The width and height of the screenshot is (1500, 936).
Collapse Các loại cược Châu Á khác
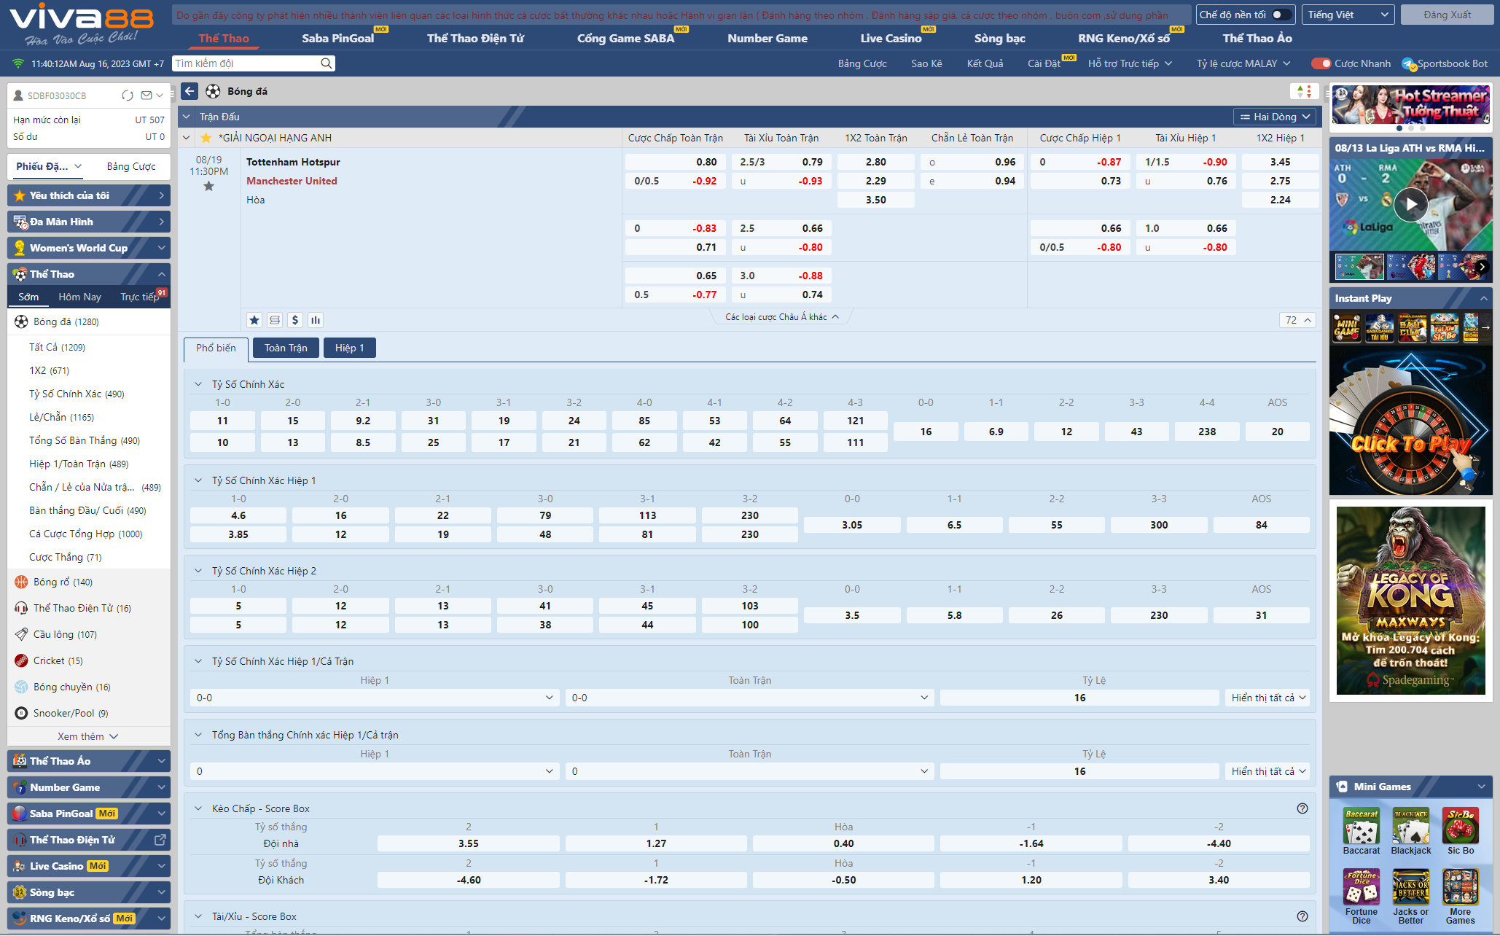coord(781,317)
